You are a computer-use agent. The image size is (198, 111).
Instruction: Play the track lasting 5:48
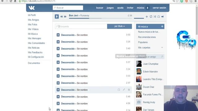click(x=58, y=97)
